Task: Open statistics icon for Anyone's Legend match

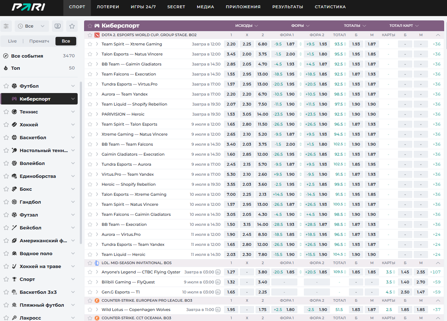Action: coord(218,272)
